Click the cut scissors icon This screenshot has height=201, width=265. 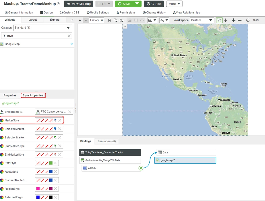109,20
